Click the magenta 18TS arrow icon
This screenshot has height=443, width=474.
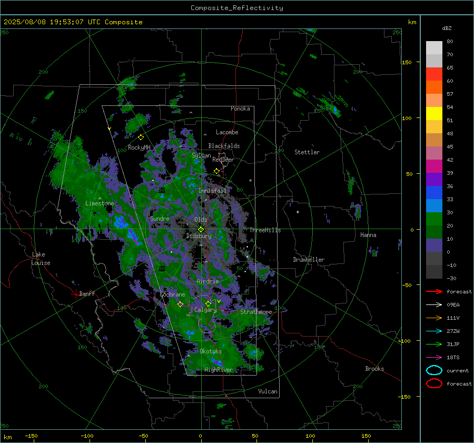[434, 358]
